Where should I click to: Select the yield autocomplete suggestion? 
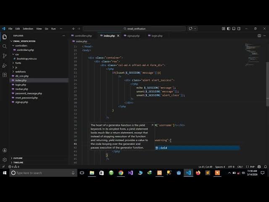(197, 148)
